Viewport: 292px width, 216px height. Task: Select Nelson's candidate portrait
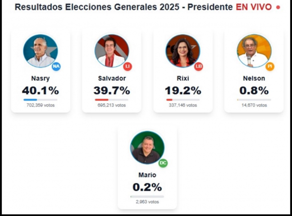pyautogui.click(x=254, y=51)
